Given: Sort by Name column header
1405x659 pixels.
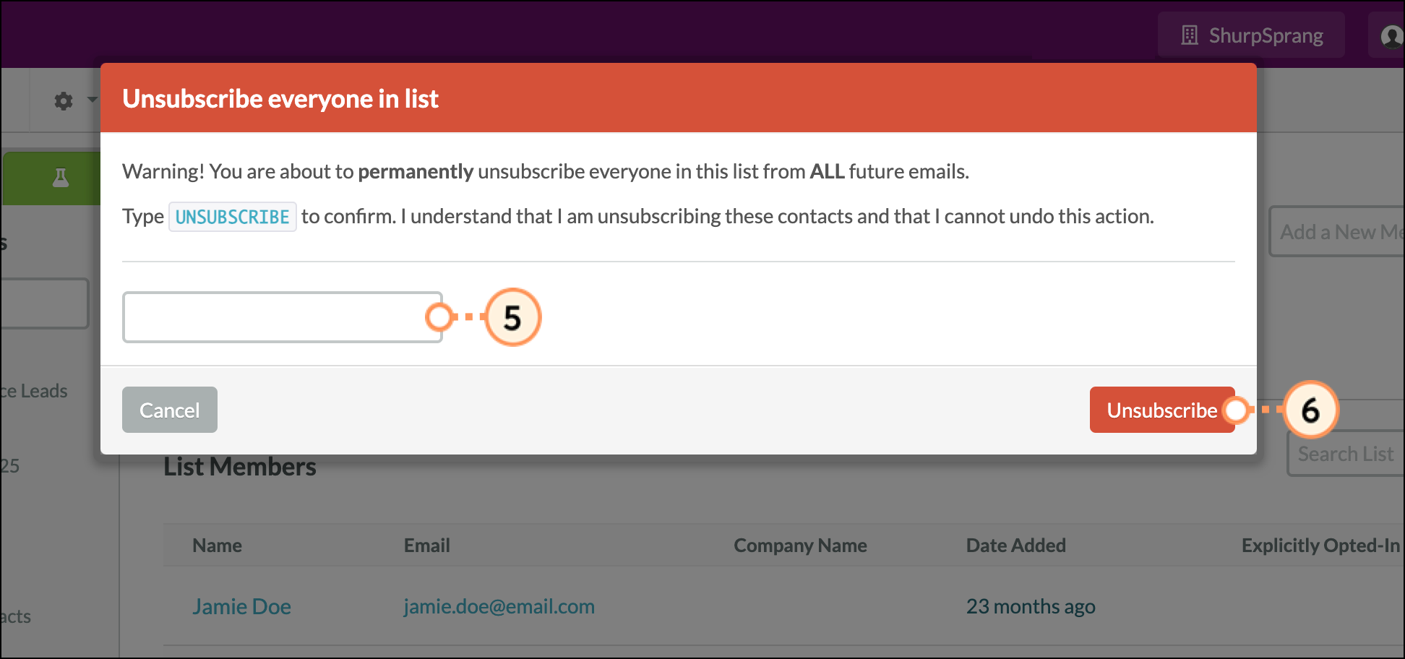Looking at the screenshot, I should pyautogui.click(x=217, y=546).
